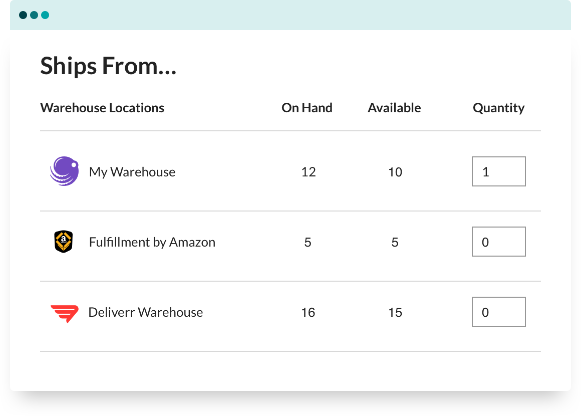Click the dark teal window dot
The height and width of the screenshot is (416, 581).
pyautogui.click(x=23, y=15)
